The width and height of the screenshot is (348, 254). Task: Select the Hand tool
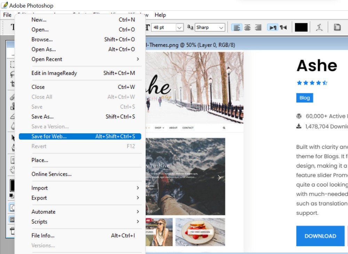[x=13, y=170]
